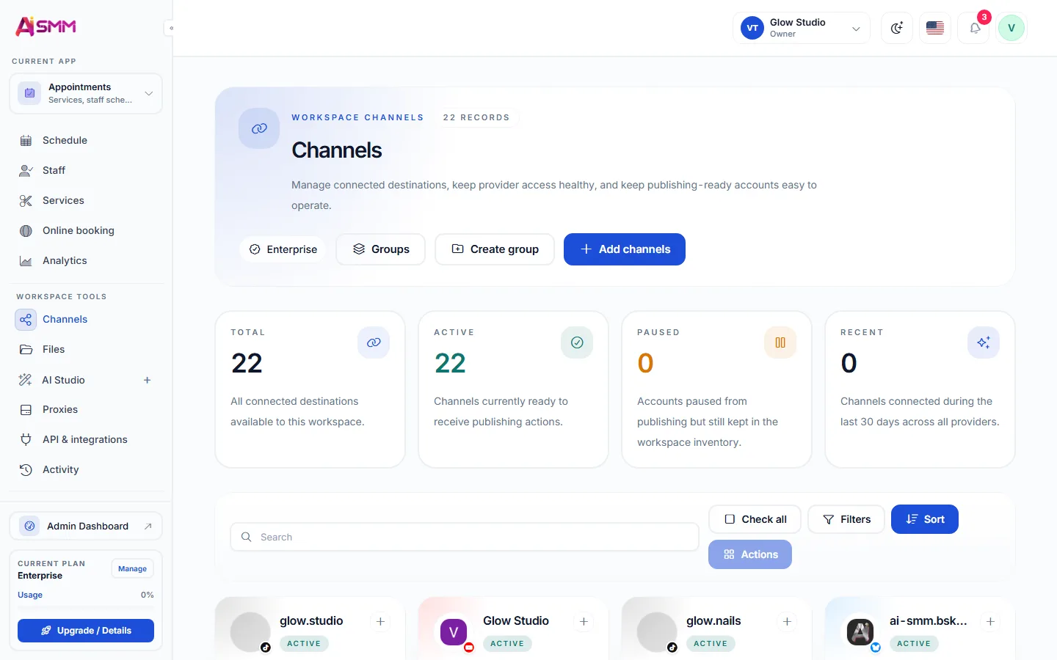Click the channel Search field

click(465, 537)
